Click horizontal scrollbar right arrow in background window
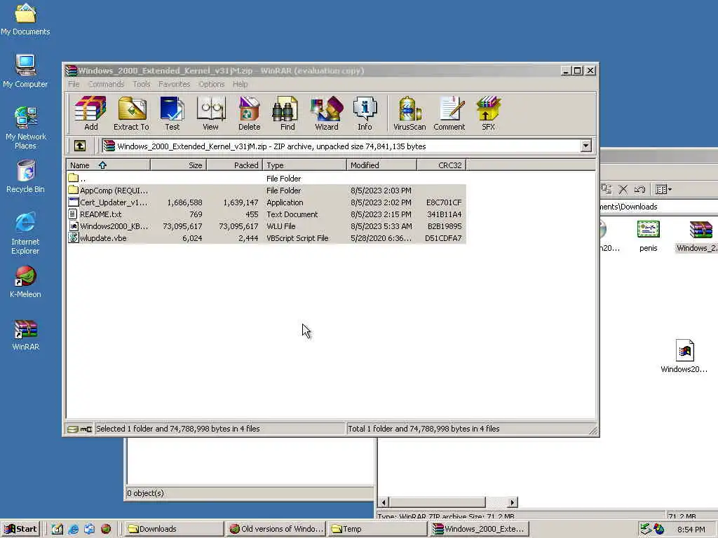 pyautogui.click(x=513, y=502)
